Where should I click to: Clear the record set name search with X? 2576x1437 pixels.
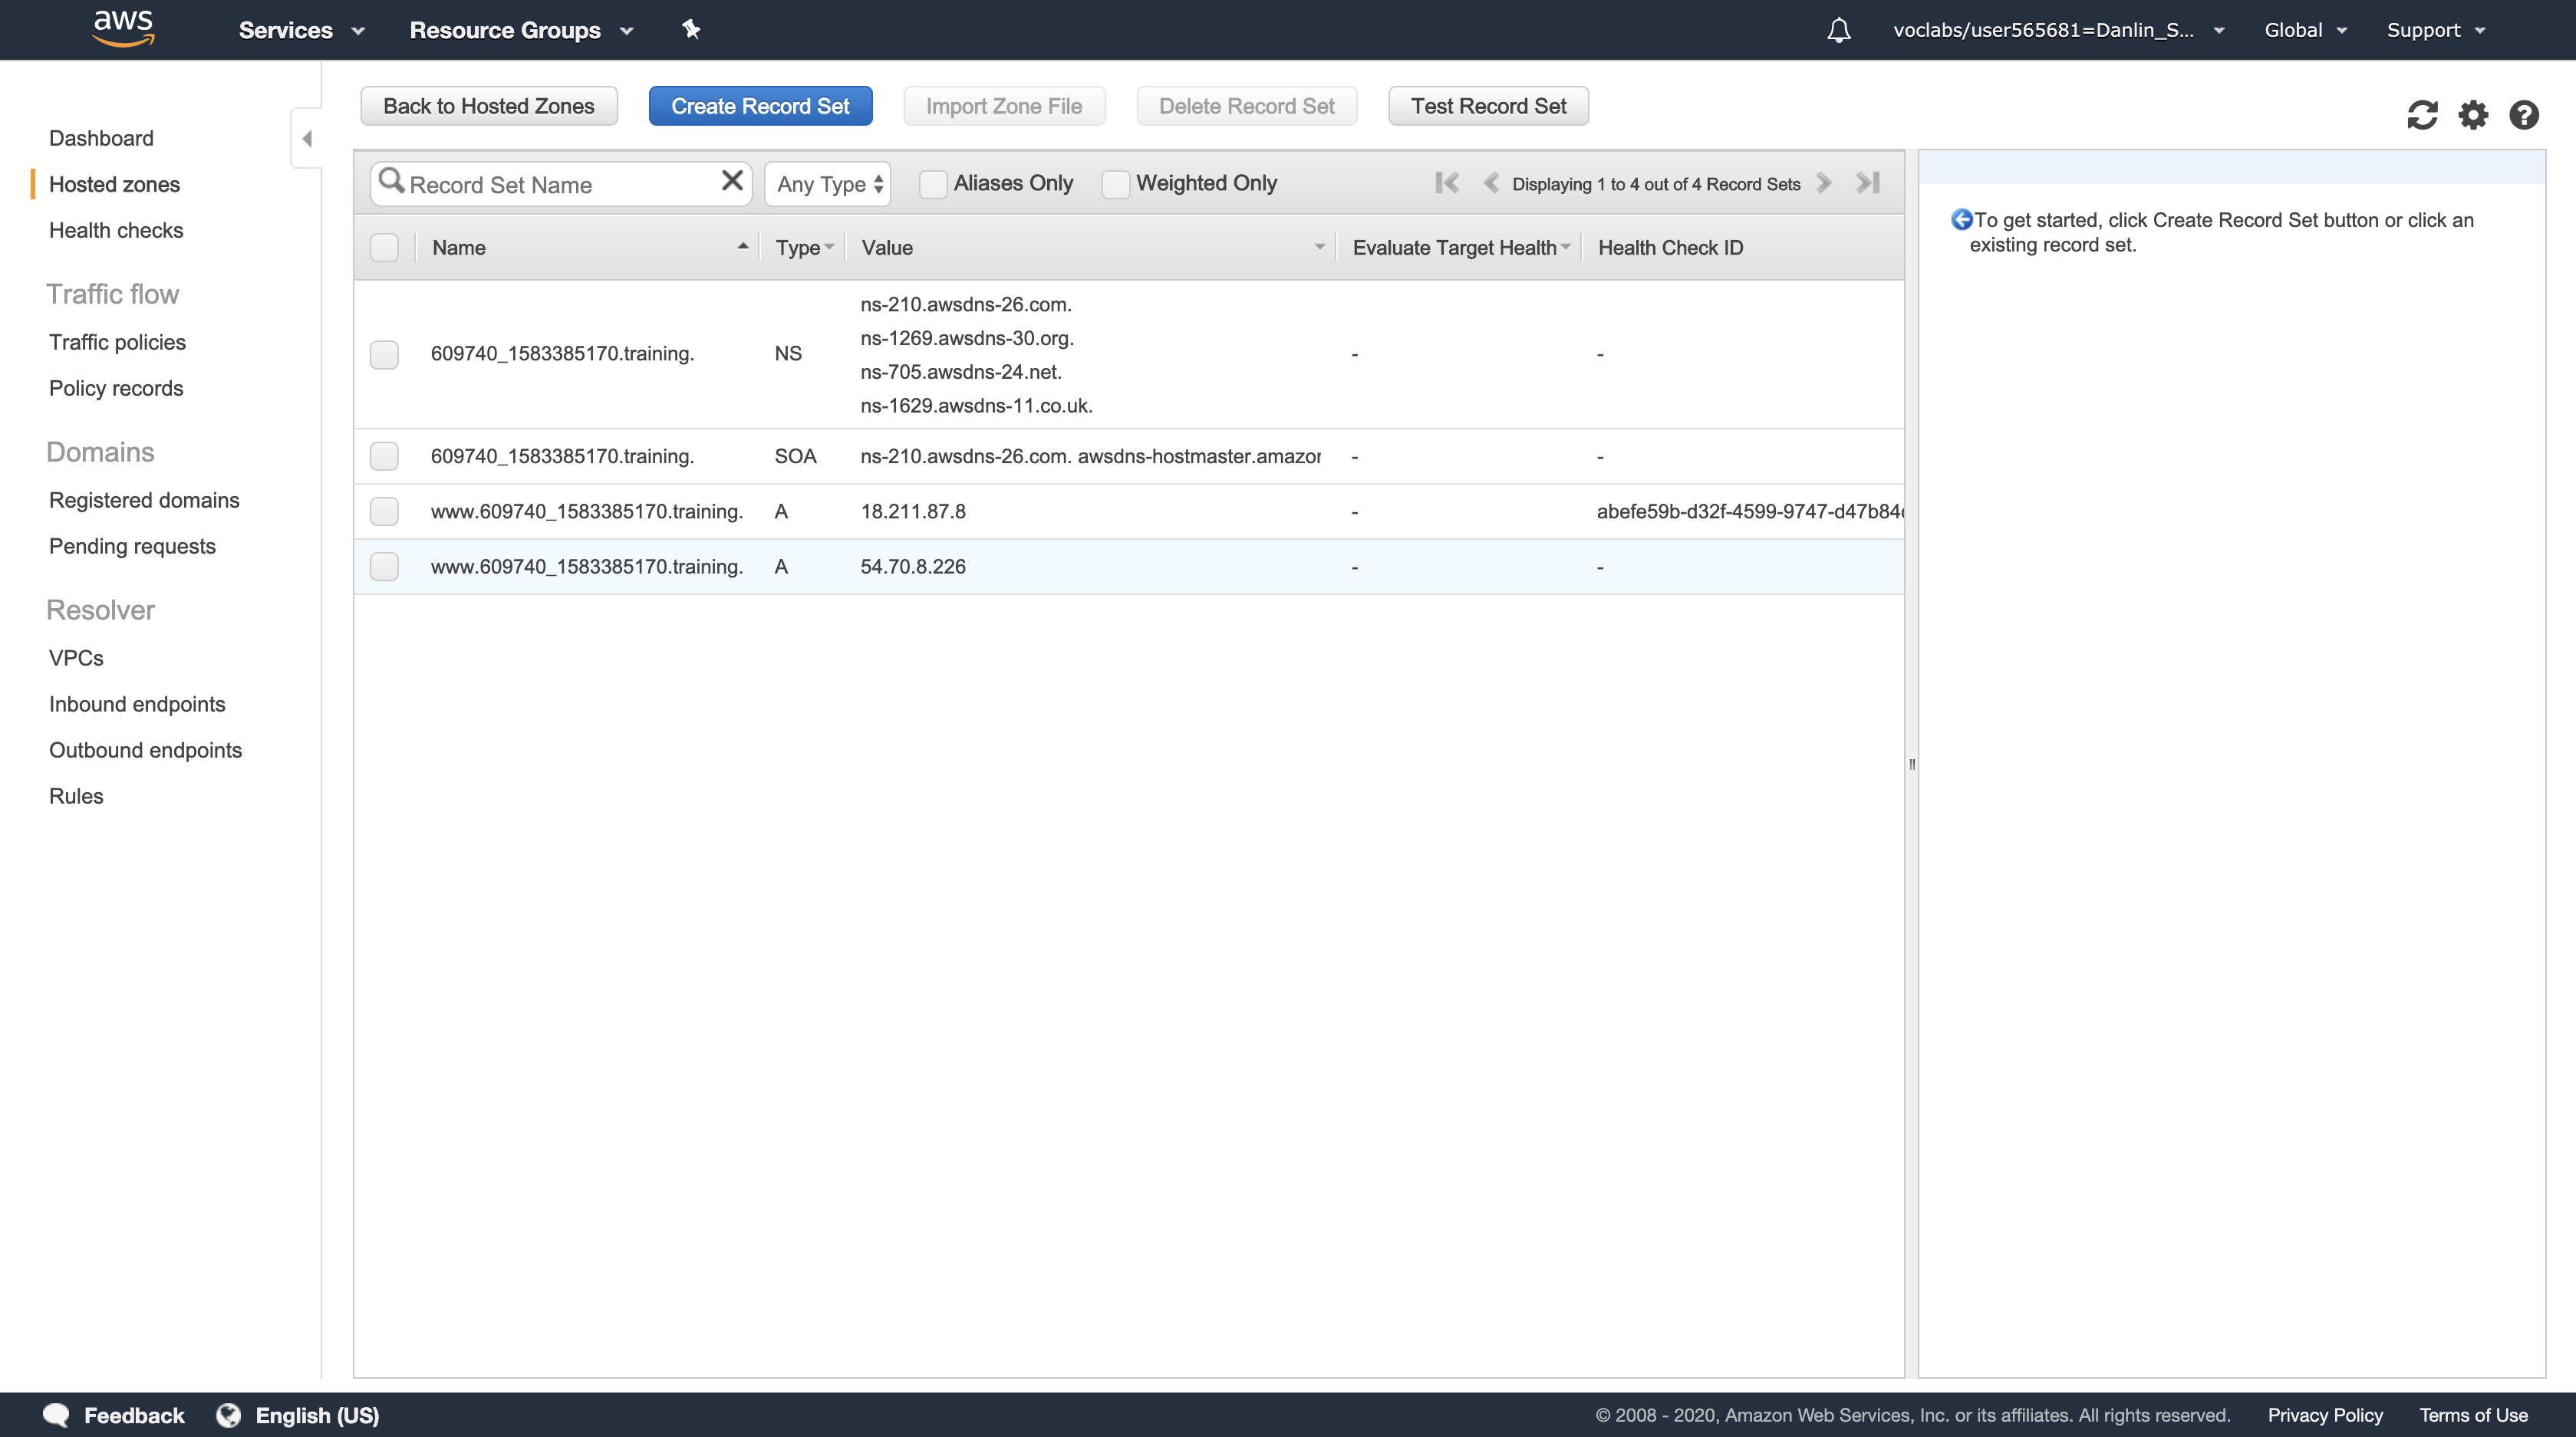coord(732,181)
